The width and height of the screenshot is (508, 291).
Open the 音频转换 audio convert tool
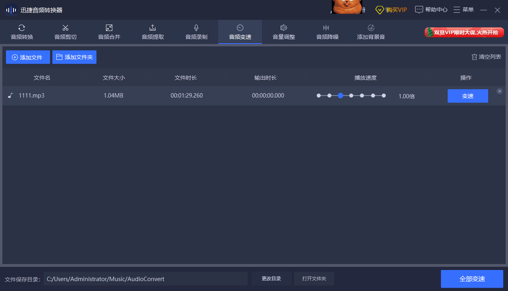click(22, 32)
